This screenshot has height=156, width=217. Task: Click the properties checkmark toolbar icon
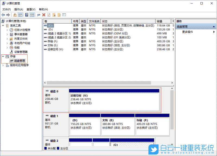pos(49,15)
